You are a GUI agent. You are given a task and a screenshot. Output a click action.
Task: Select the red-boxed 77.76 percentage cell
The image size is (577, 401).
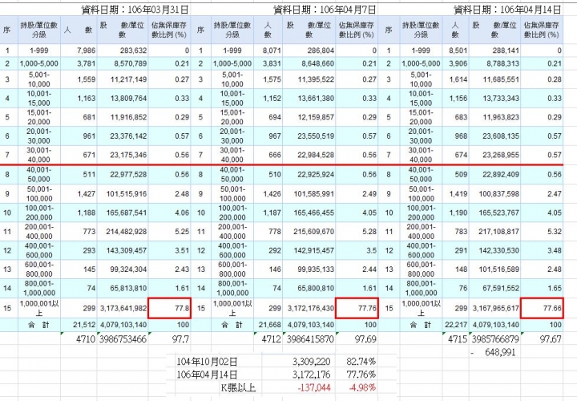point(357,308)
